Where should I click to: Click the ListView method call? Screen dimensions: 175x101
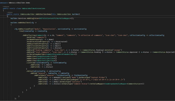(32, 63)
